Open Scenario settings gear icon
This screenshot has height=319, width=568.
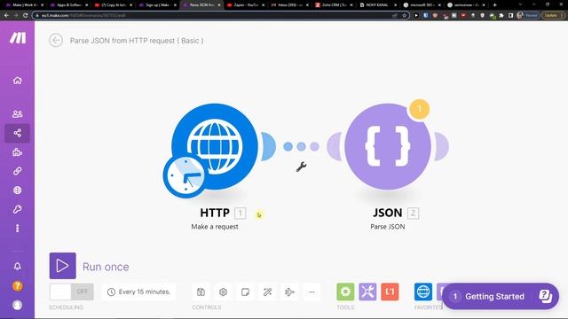pyautogui.click(x=223, y=292)
